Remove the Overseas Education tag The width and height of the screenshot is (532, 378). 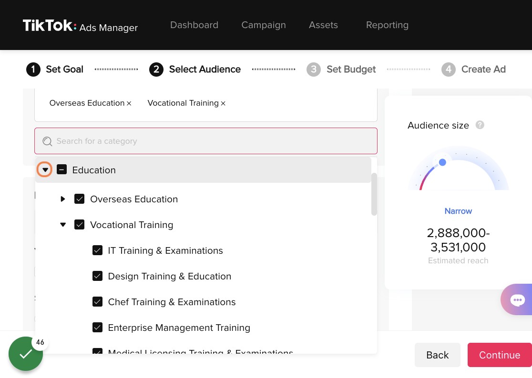129,103
